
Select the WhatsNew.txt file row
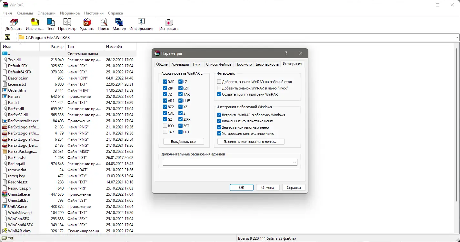pos(68,212)
